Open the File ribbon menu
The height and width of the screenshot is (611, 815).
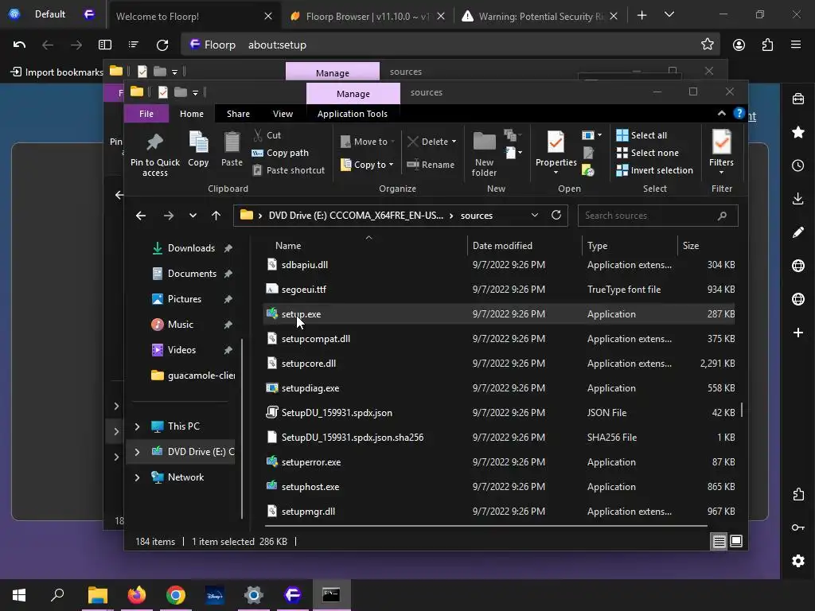pos(146,113)
